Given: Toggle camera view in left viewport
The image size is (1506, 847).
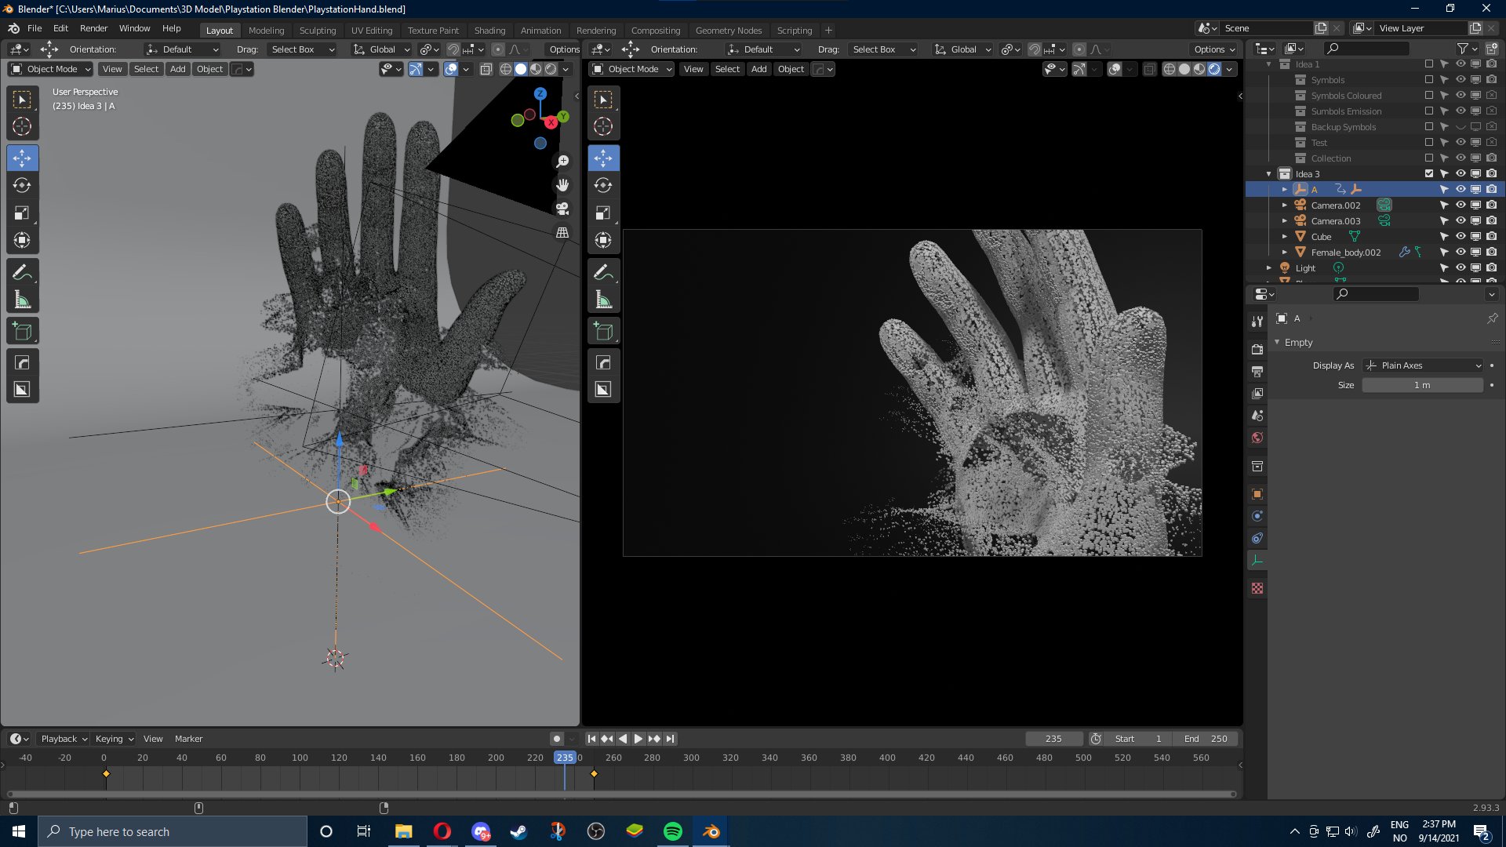Looking at the screenshot, I should pyautogui.click(x=562, y=209).
